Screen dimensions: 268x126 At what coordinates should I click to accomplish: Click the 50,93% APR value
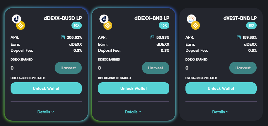(x=163, y=37)
